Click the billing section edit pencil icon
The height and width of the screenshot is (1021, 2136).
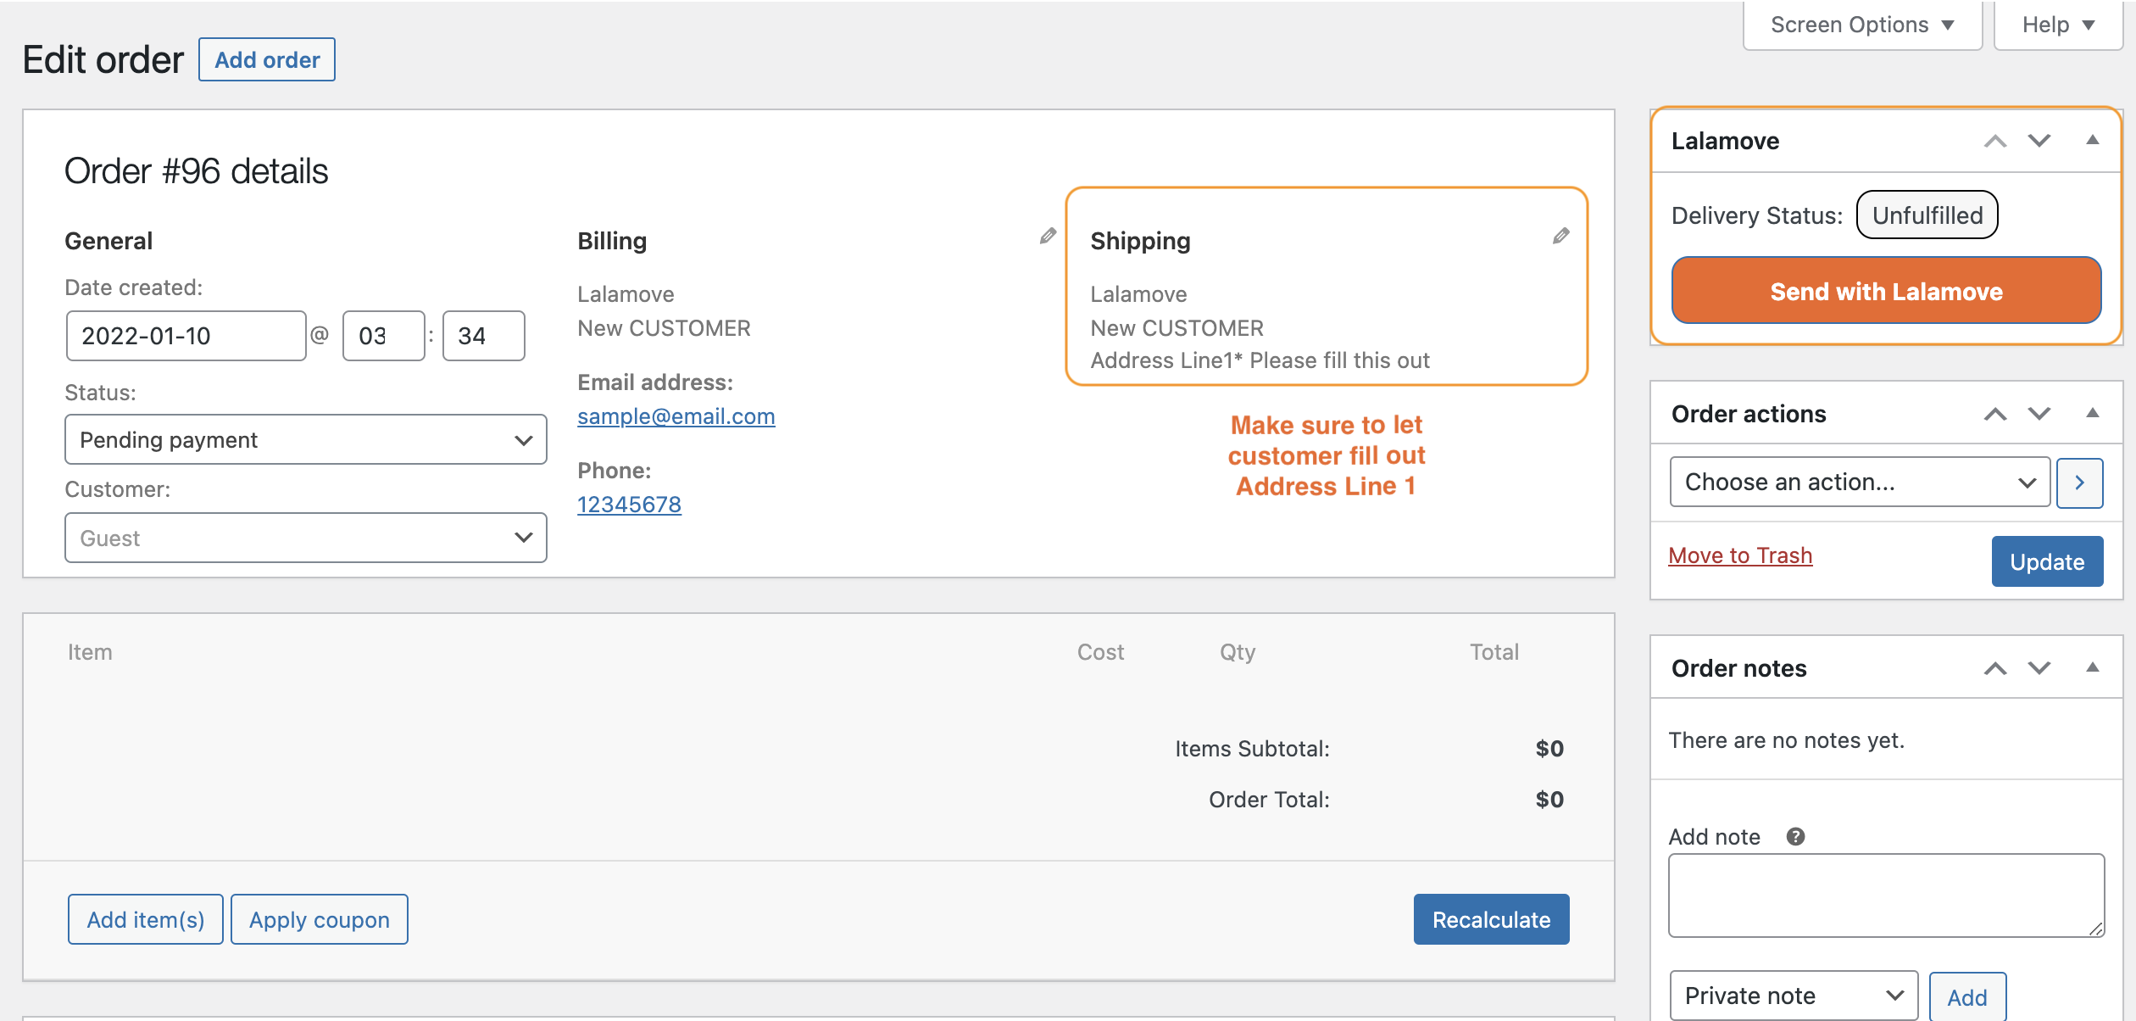click(x=1049, y=236)
